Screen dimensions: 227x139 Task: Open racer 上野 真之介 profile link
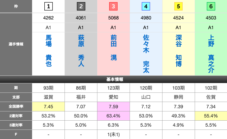point(211,54)
